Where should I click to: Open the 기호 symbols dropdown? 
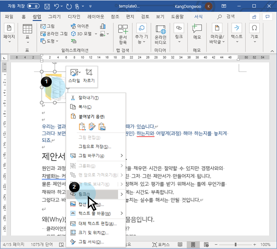coord(254,33)
